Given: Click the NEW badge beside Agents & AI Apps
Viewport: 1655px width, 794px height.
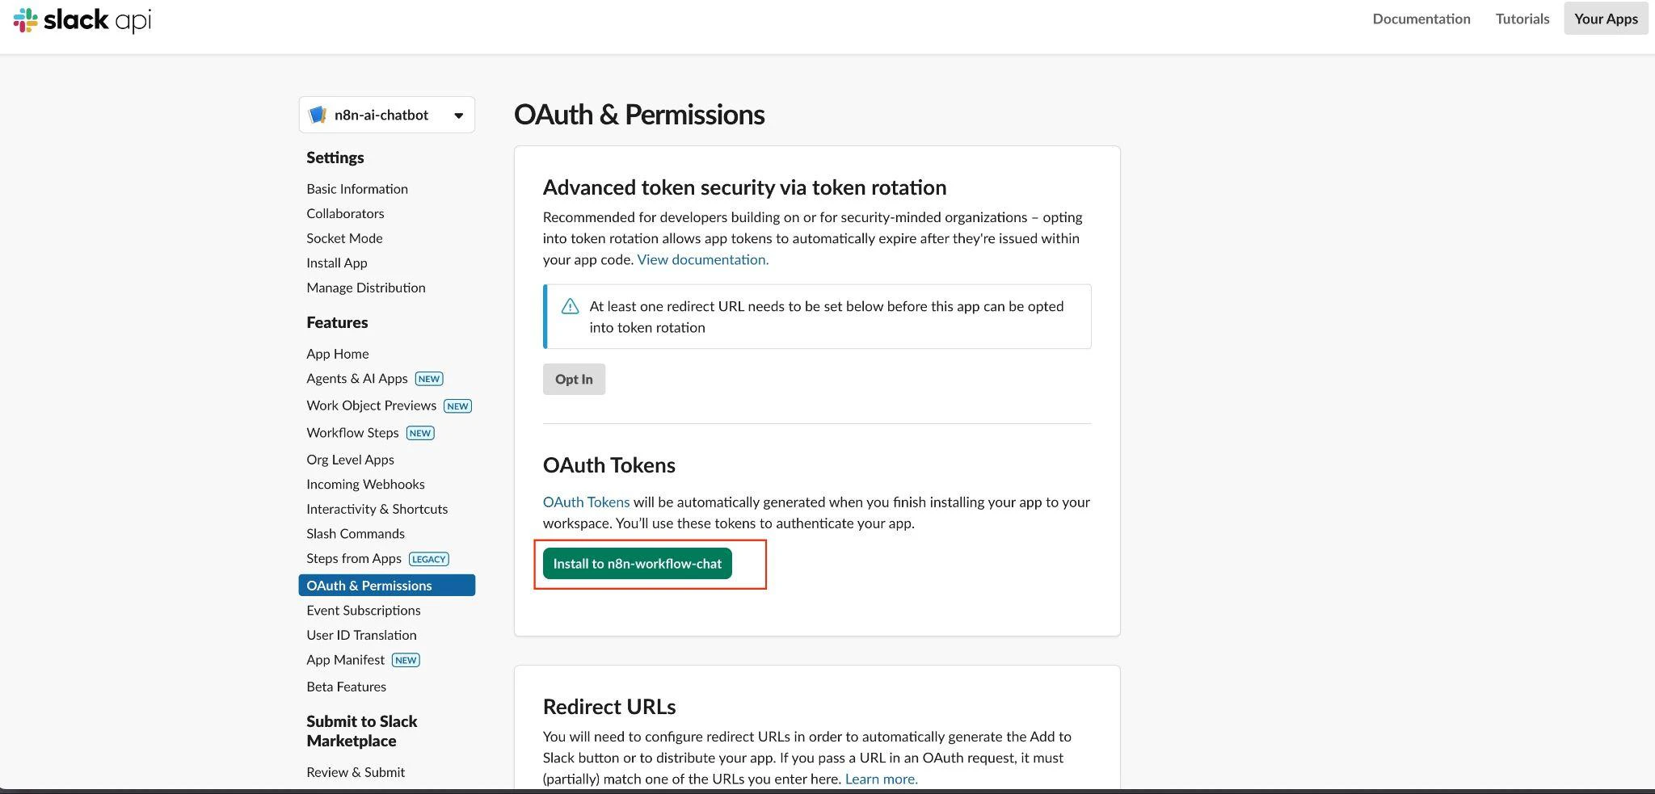Looking at the screenshot, I should [428, 379].
